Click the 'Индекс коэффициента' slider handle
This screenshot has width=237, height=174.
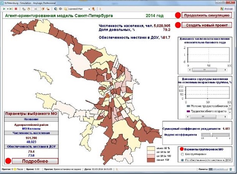pos(212,135)
